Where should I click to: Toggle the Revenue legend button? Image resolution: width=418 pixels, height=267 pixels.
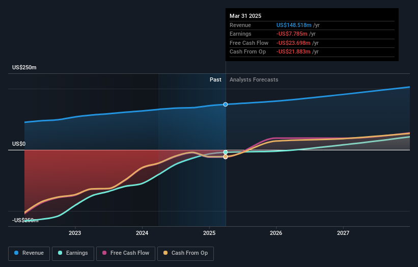29,253
